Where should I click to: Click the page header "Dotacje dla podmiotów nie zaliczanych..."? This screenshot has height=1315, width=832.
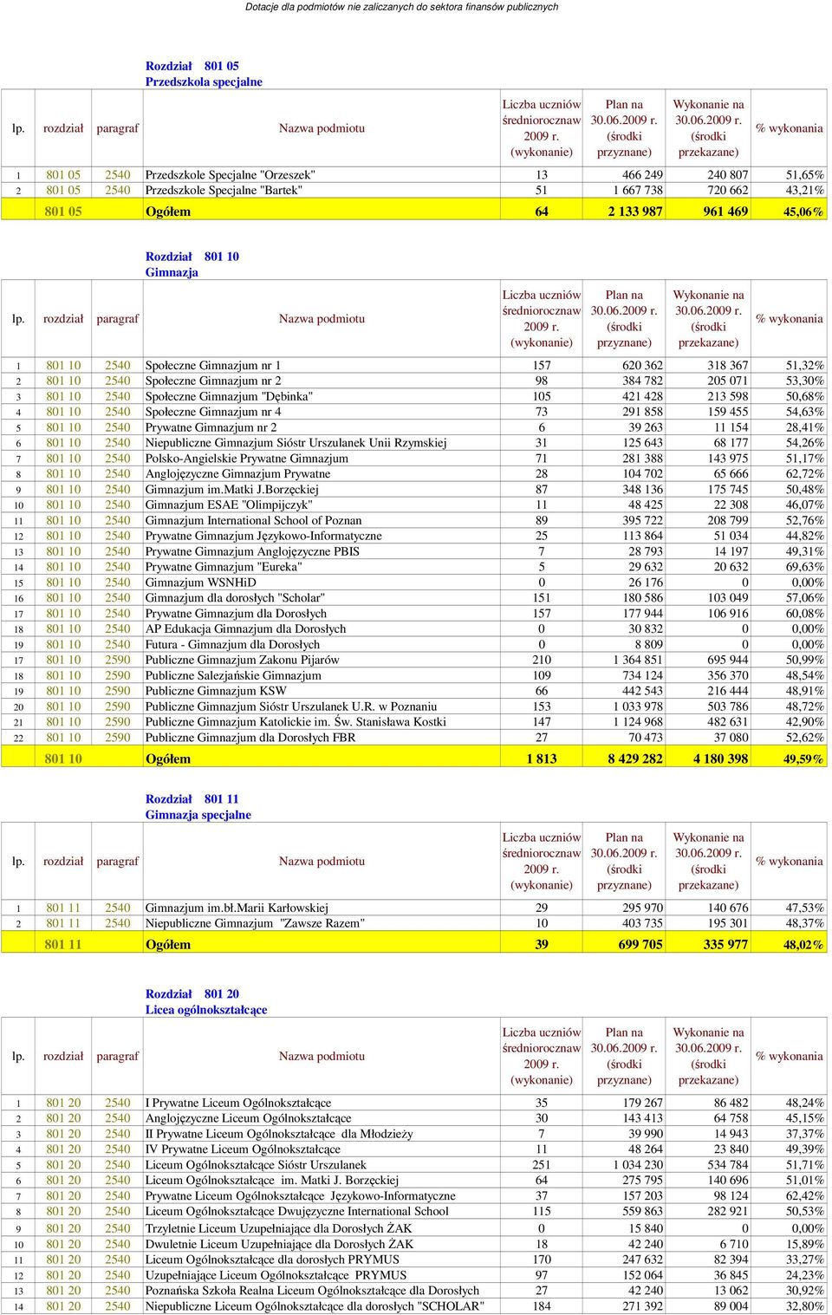402,7
